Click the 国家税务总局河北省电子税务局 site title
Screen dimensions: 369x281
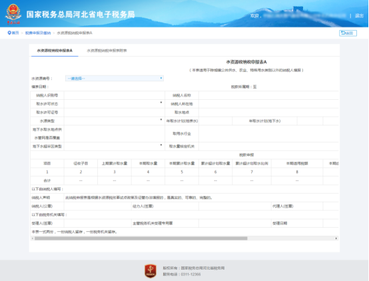click(x=81, y=15)
